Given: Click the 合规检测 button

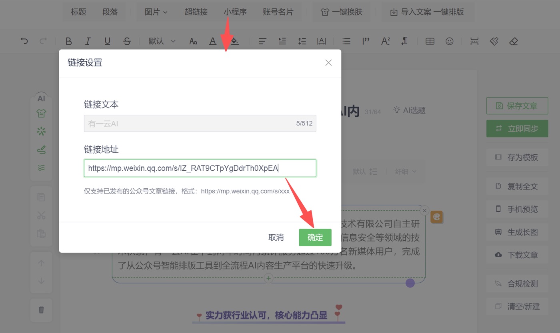Looking at the screenshot, I should [x=517, y=284].
